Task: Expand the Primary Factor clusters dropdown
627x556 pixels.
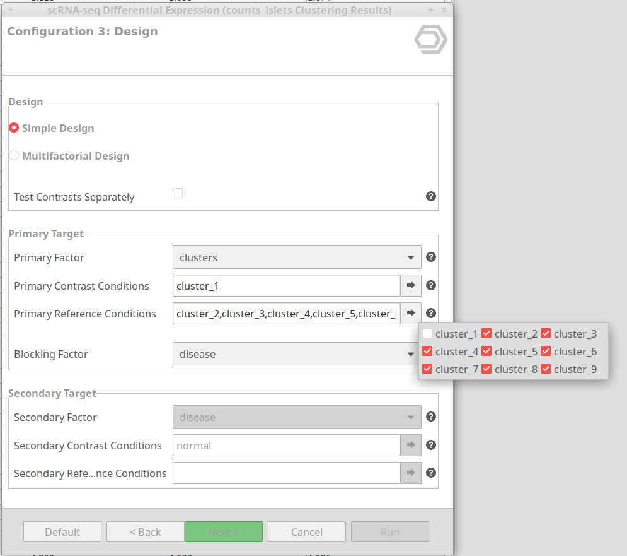Action: pyautogui.click(x=297, y=257)
